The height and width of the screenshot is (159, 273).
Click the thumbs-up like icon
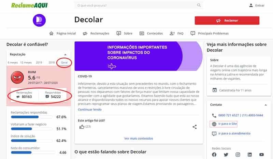pyautogui.click(x=82, y=127)
